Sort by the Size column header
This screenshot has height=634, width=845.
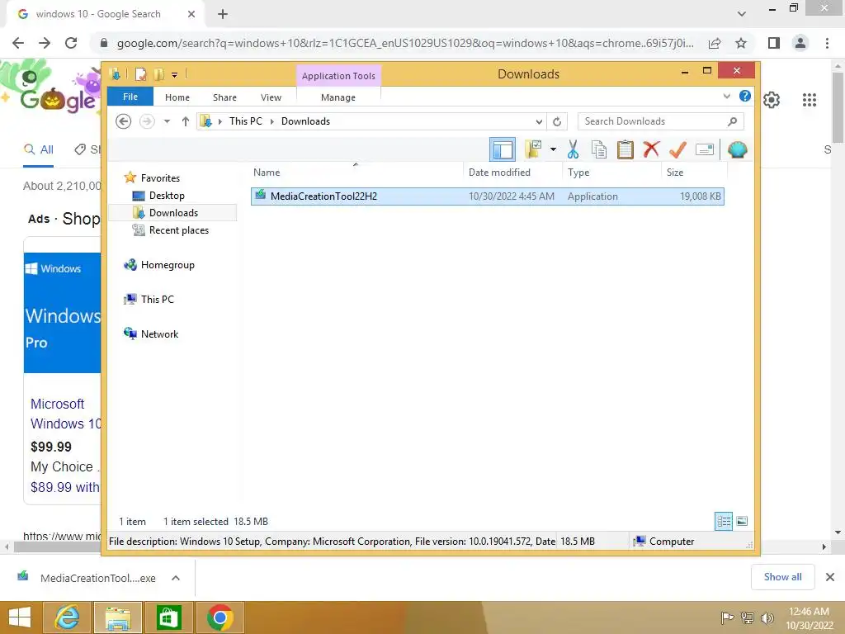[x=693, y=172]
